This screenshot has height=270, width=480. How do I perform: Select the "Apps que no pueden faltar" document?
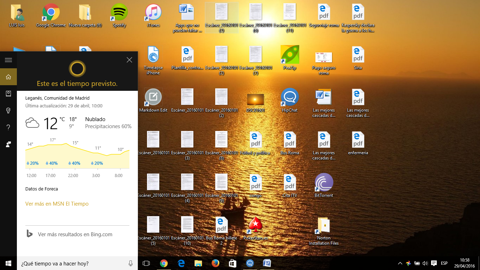coord(187,18)
